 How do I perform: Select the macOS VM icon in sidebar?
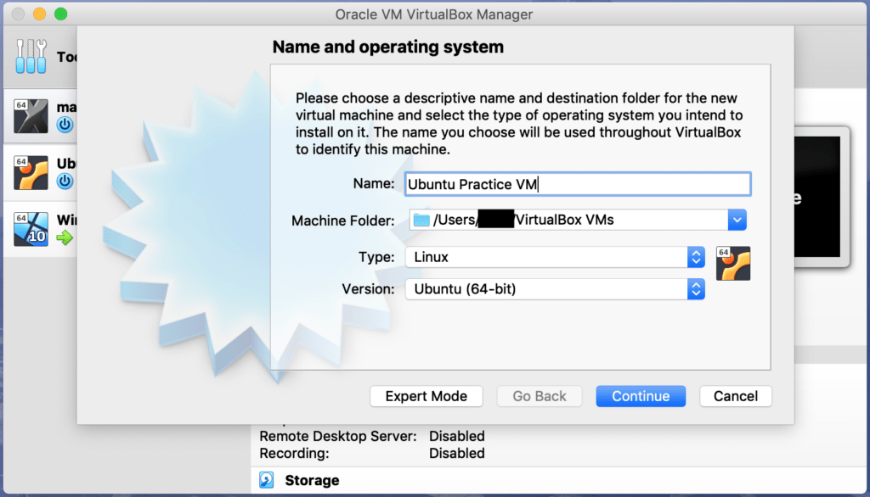coord(31,116)
